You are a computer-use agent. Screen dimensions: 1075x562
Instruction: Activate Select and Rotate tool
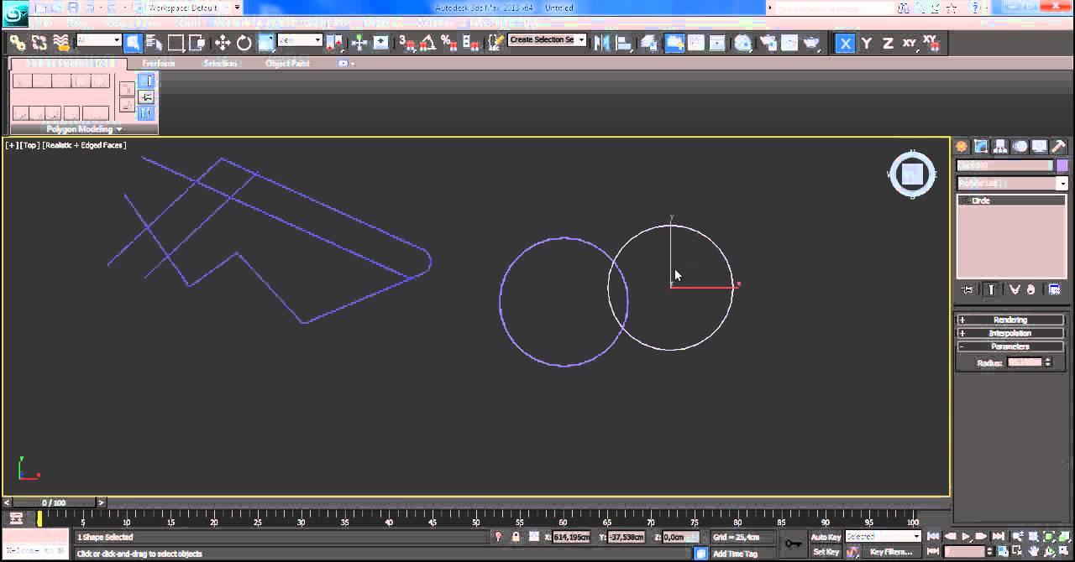[x=244, y=43]
